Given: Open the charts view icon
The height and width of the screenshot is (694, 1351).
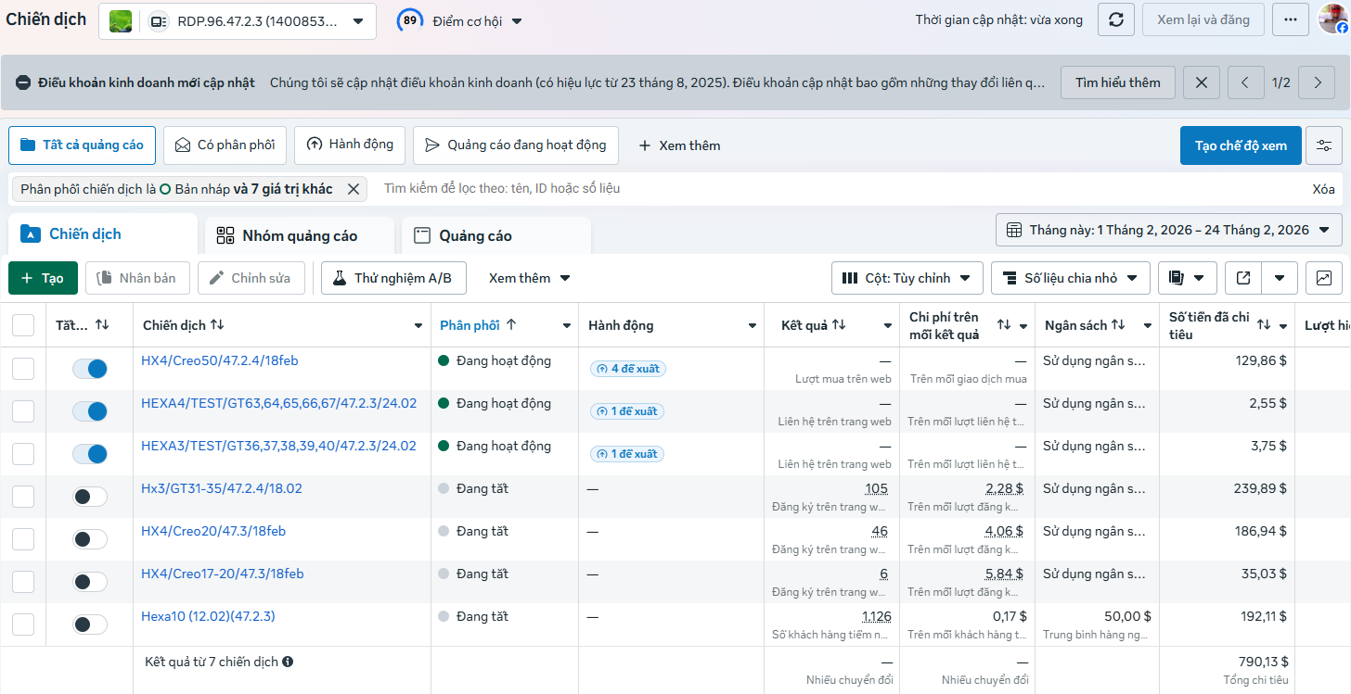Looking at the screenshot, I should (1323, 278).
